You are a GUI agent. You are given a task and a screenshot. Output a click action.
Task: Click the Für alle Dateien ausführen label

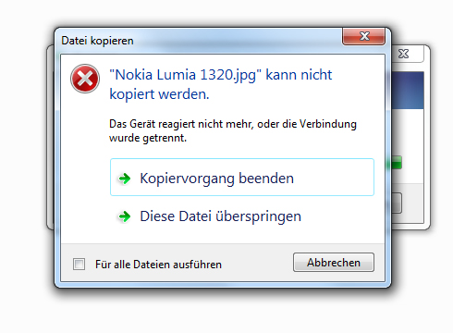point(158,265)
